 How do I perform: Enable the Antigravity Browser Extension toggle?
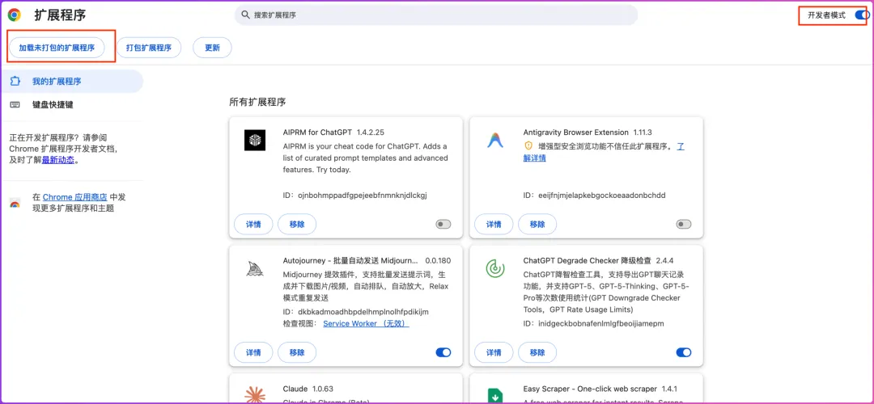click(683, 225)
